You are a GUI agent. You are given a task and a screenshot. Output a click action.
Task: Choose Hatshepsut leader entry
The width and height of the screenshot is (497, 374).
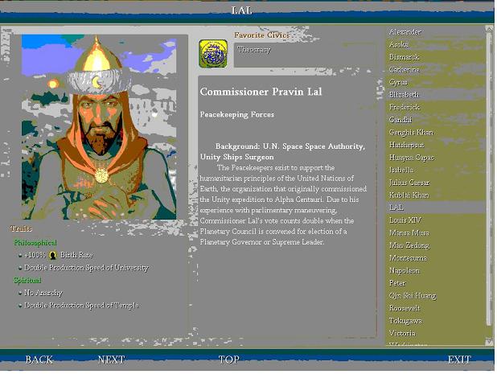[x=406, y=145]
